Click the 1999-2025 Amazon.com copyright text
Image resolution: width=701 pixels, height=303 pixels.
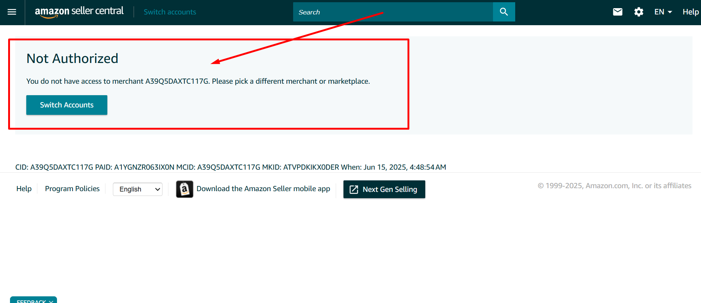click(614, 186)
